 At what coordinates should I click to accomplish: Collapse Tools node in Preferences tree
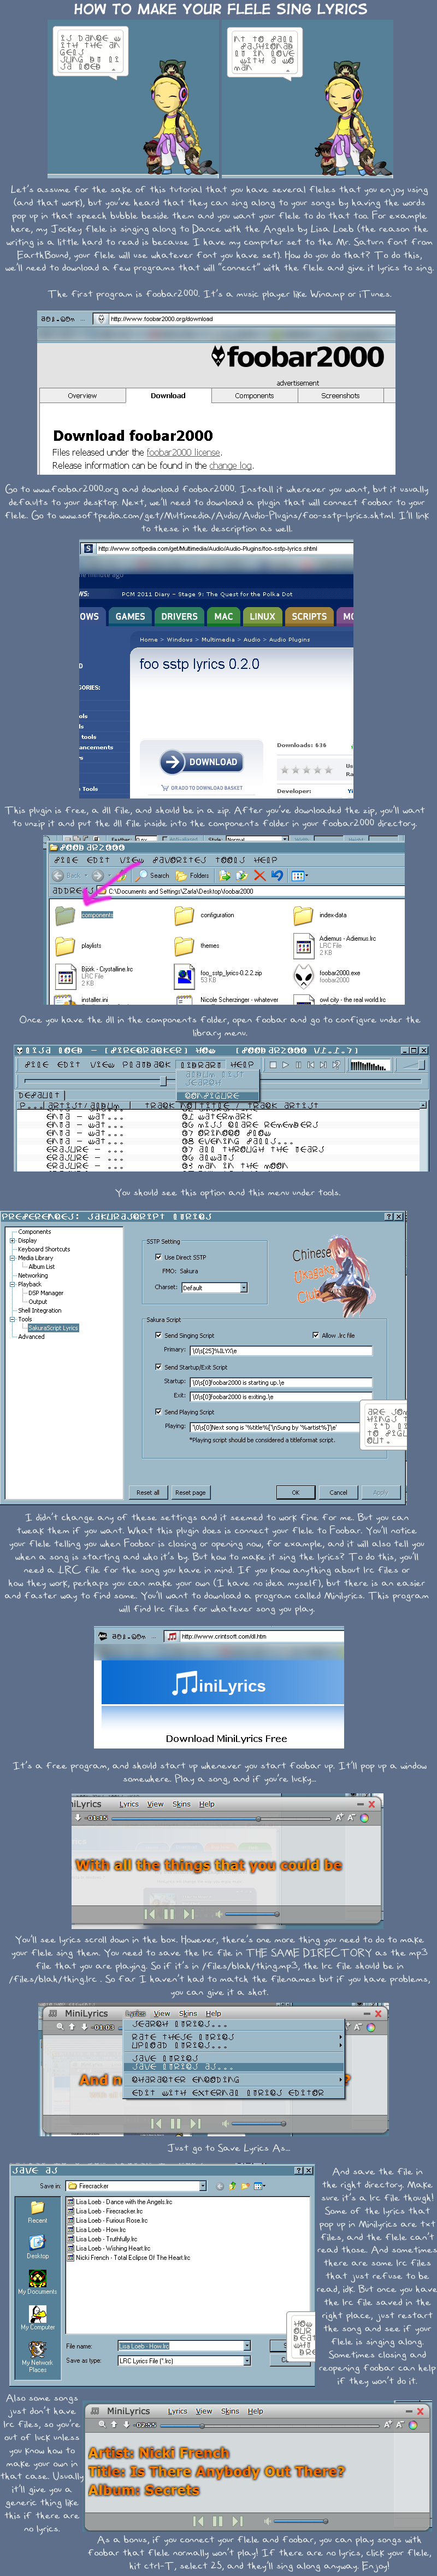(x=12, y=1319)
